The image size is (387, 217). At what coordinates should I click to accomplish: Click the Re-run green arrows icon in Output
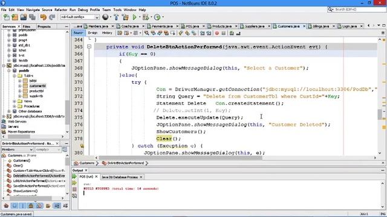[74, 177]
